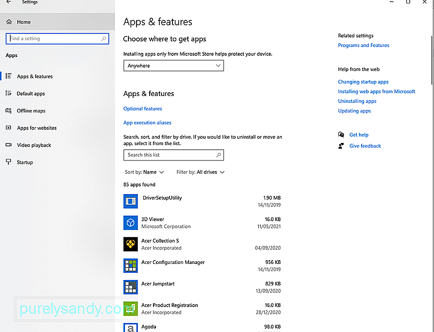Open Installing web apps from Microsoft link
The image size is (434, 332).
click(376, 91)
